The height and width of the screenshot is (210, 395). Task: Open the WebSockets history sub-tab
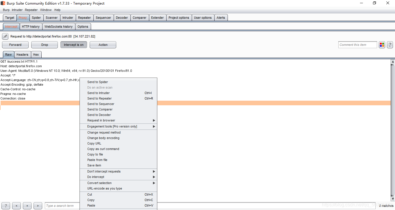(x=58, y=27)
